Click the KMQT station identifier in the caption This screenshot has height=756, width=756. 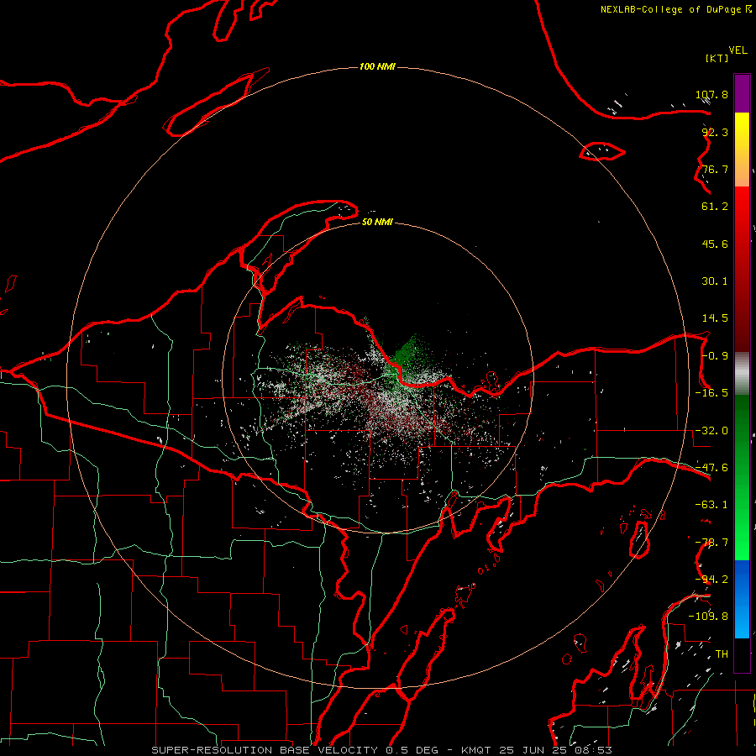click(x=476, y=750)
